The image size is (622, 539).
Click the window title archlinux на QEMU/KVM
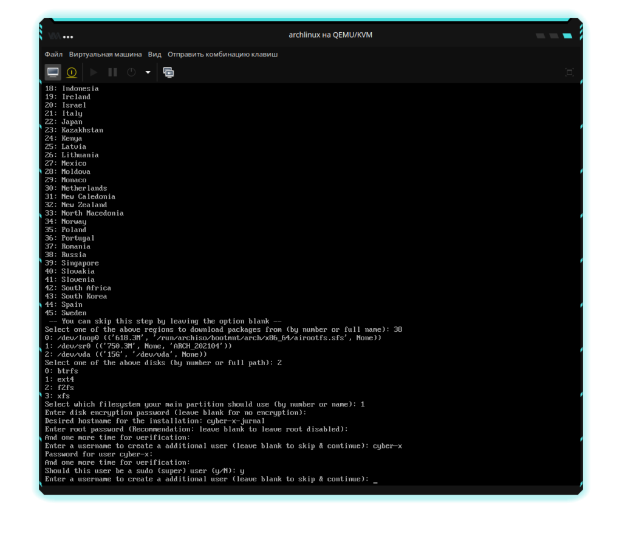pos(330,35)
